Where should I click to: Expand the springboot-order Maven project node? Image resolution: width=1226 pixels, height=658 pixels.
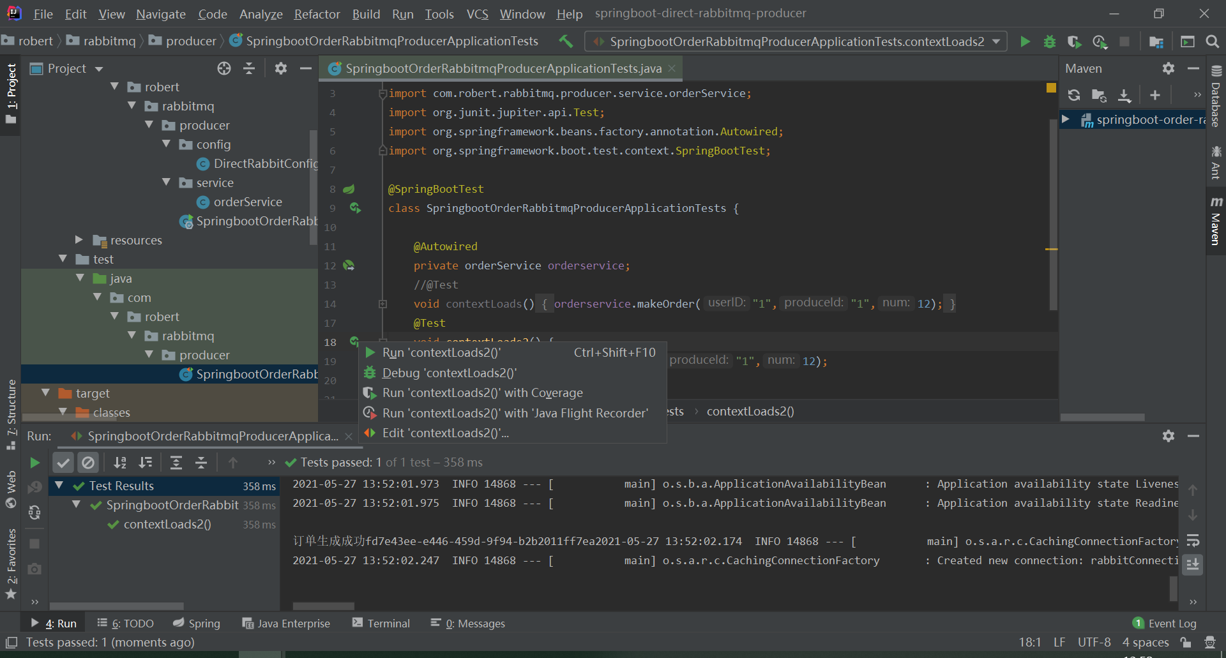[x=1066, y=119]
